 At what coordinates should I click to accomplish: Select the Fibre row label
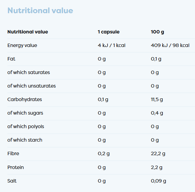13,153
